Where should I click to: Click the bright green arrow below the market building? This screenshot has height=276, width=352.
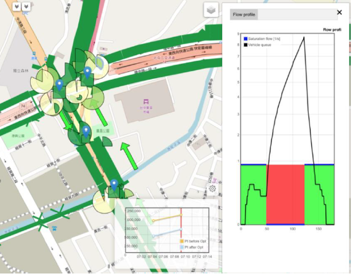click(129, 156)
